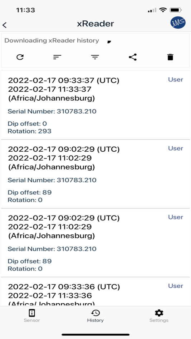Image resolution: width=191 pixels, height=339 pixels.
Task: Tap the share history icon
Action: click(133, 57)
